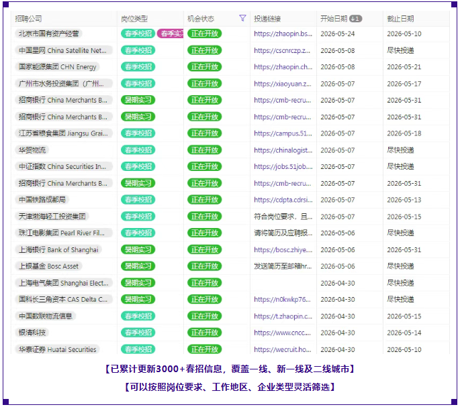This screenshot has width=460, height=407.
Task: Open the t.zhaopin.c... link for 中国数联物流信息
Action: pyautogui.click(x=283, y=316)
